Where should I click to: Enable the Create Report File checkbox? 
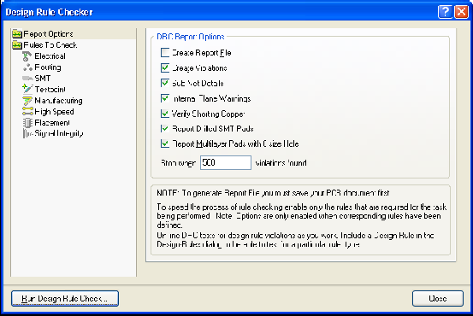tap(165, 52)
